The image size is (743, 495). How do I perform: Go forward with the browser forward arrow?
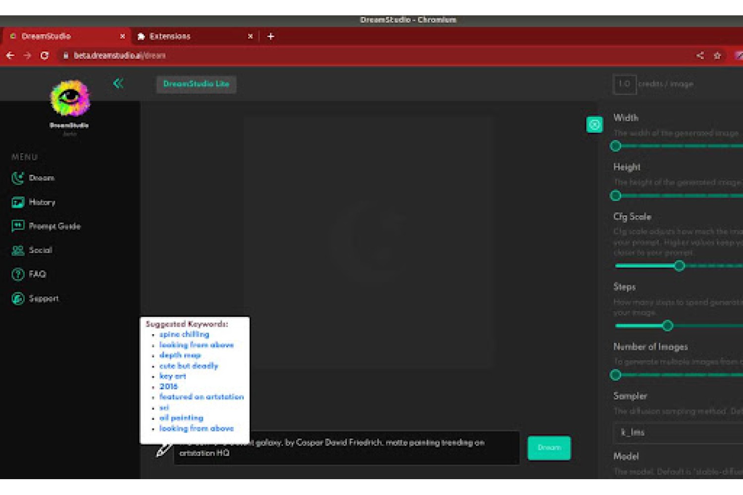tap(27, 55)
